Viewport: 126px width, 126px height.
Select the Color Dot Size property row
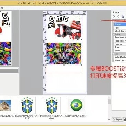click(x=120, y=57)
